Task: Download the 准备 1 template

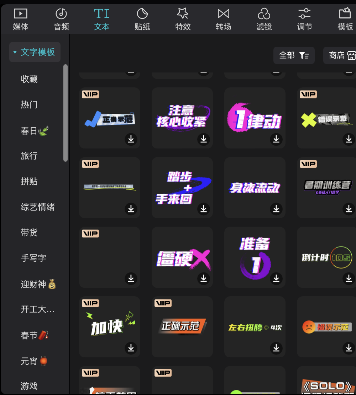Action: coord(276,278)
